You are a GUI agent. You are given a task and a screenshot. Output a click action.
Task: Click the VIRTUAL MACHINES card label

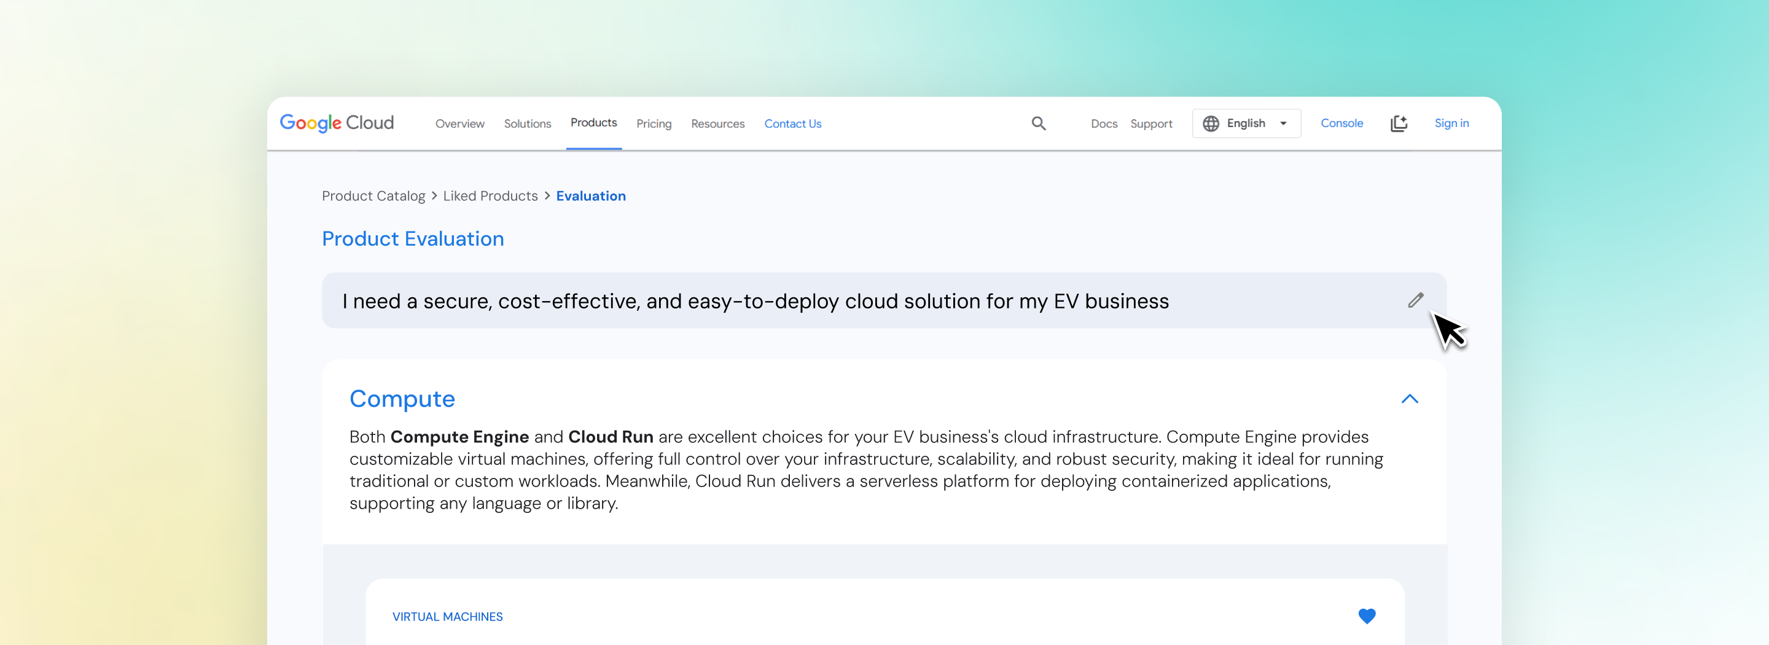(447, 617)
